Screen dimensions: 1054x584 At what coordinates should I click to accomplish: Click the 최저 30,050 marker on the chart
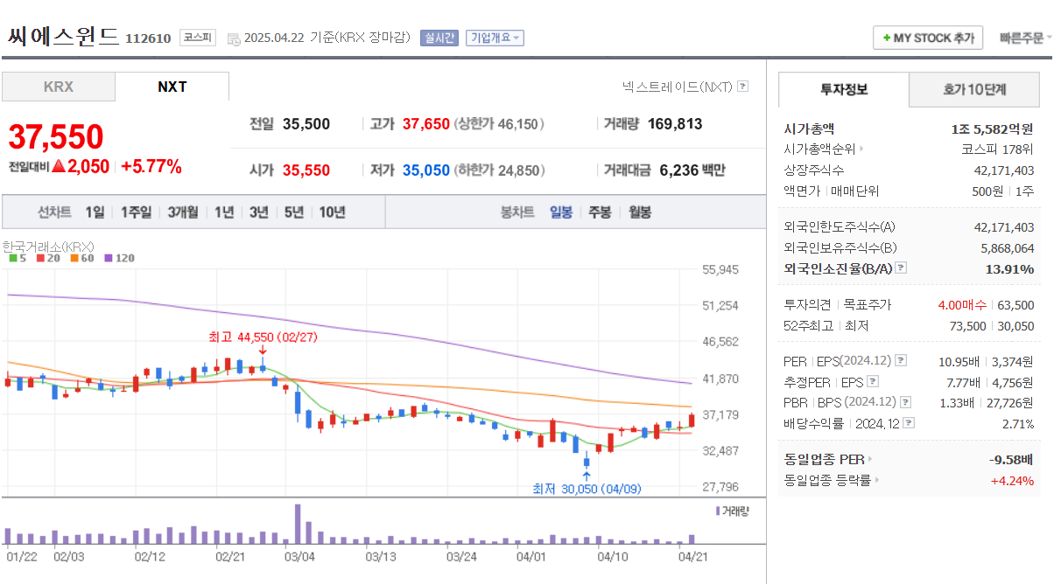585,488
